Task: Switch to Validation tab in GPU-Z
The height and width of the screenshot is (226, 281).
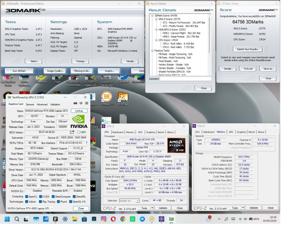Action: coord(55,105)
